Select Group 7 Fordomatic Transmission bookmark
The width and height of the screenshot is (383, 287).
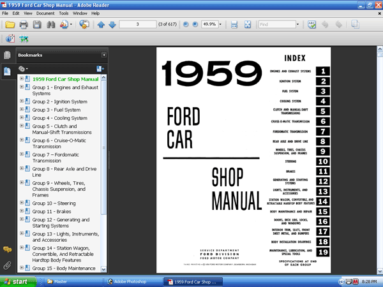pyautogui.click(x=56, y=158)
